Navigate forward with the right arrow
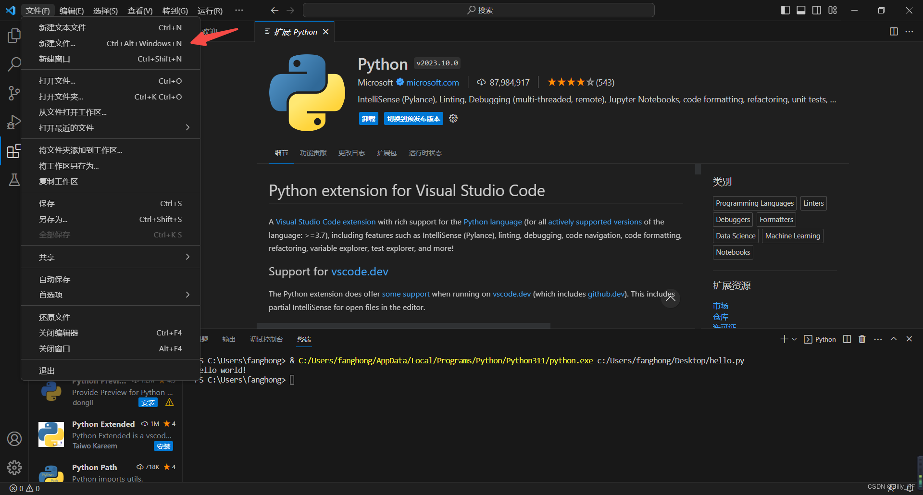Image resolution: width=923 pixels, height=495 pixels. pos(290,10)
